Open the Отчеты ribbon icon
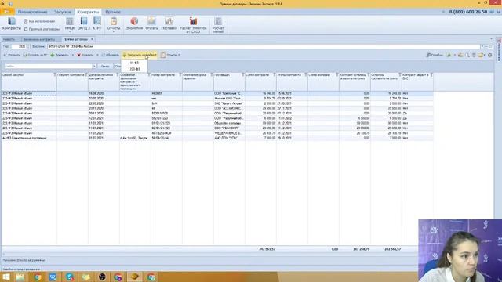This screenshot has width=502, height=282. point(113,24)
